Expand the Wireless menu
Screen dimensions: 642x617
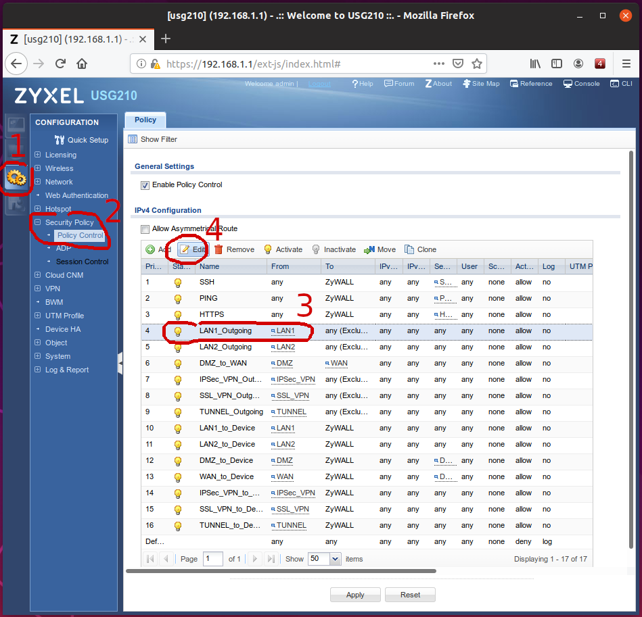click(38, 168)
